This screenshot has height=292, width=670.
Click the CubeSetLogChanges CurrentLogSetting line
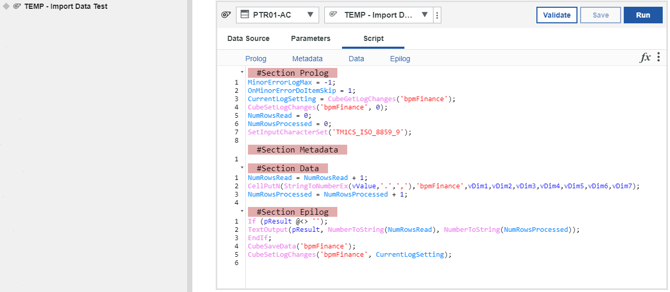[x=350, y=254]
